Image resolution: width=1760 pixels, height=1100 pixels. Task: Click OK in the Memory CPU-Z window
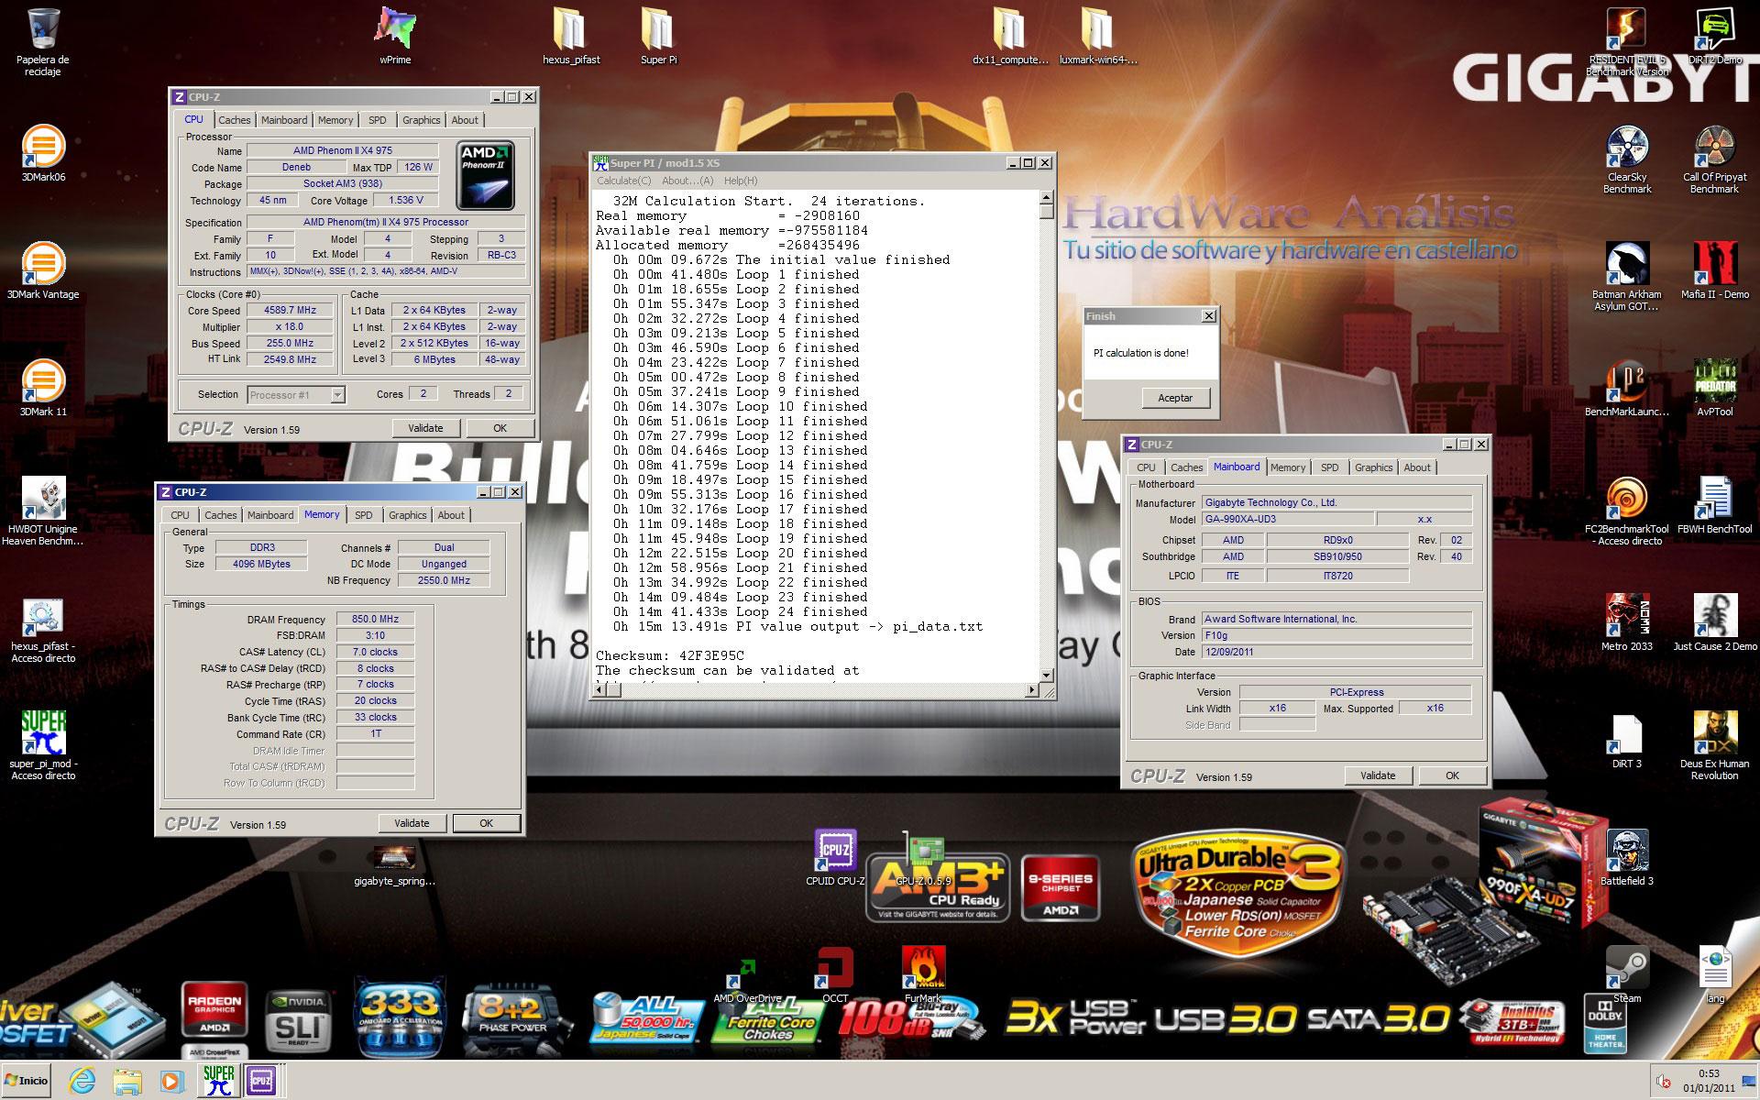(x=486, y=823)
